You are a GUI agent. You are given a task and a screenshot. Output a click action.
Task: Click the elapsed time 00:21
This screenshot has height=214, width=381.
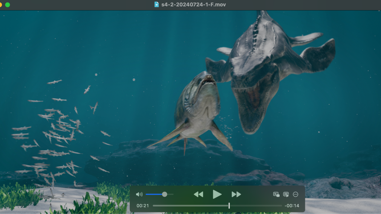tap(142, 206)
